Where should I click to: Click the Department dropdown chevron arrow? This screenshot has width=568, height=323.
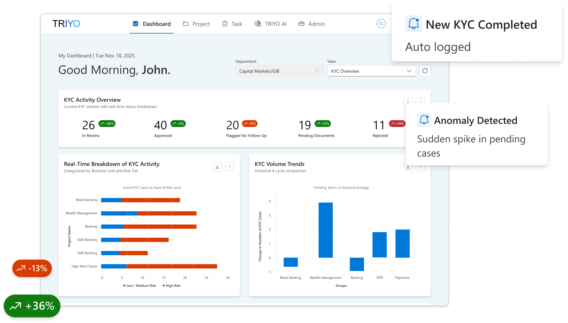pos(317,71)
